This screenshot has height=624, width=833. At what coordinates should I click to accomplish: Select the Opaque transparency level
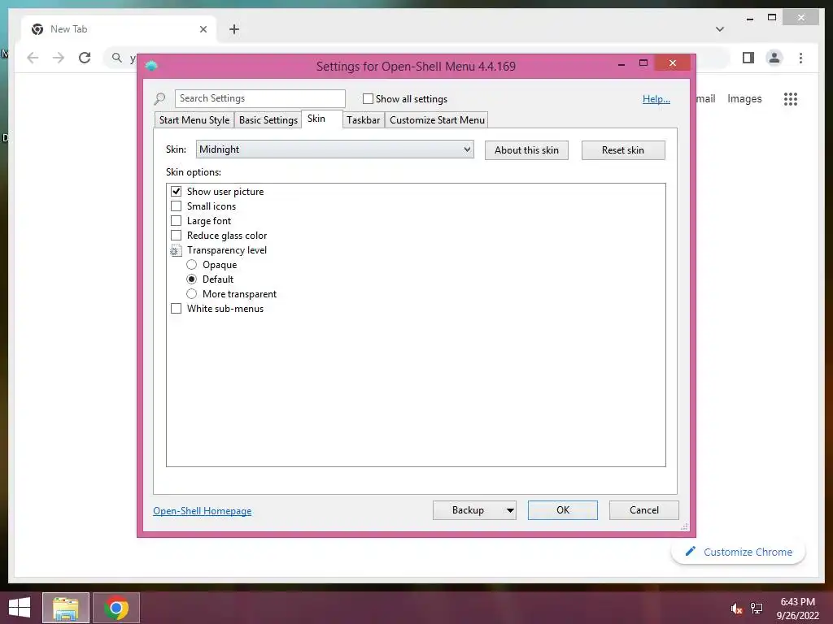(x=192, y=265)
